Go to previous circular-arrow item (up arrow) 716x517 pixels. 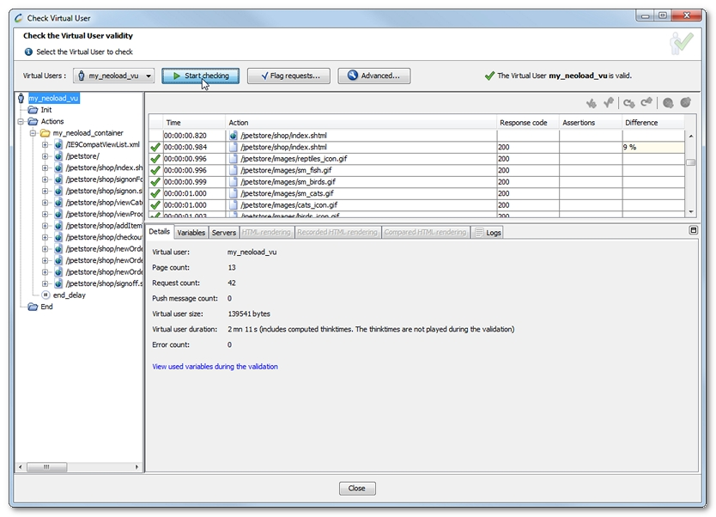[x=646, y=103]
